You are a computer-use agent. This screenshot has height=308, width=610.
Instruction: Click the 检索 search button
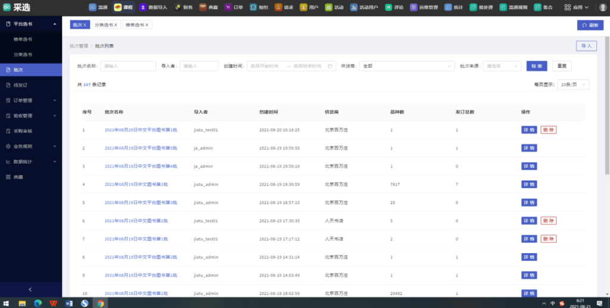536,66
